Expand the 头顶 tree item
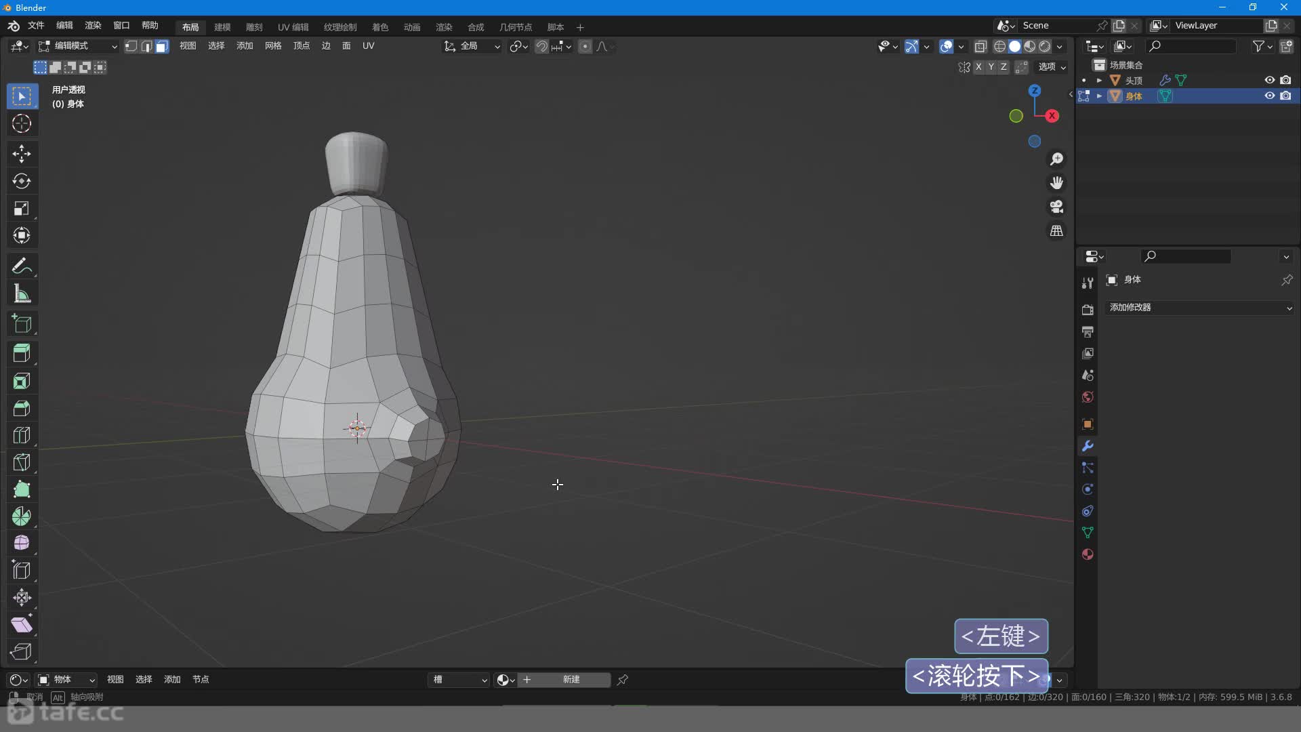1301x732 pixels. click(1099, 80)
